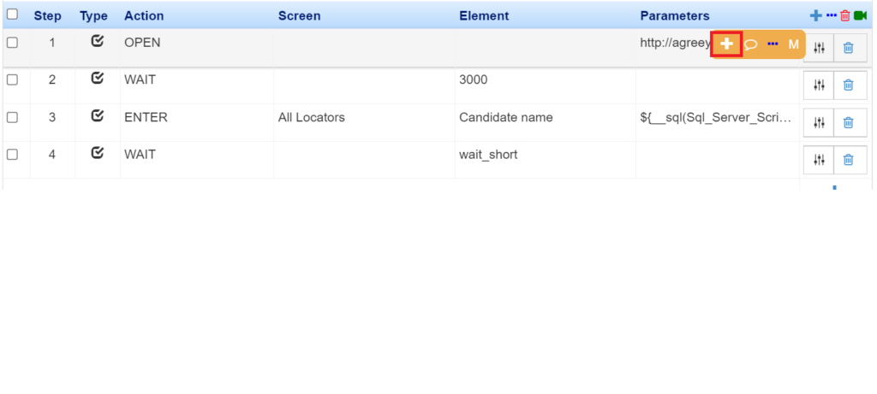Open settings sliders for step 4

click(819, 160)
